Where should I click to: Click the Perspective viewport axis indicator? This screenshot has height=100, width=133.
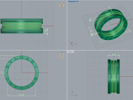(x=73, y=44)
